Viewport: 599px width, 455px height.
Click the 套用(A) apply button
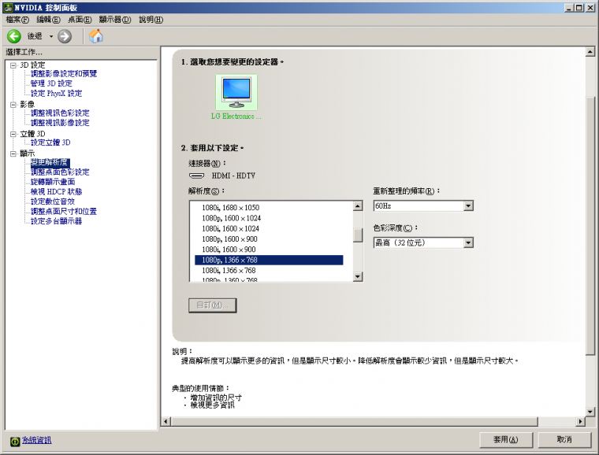click(506, 440)
